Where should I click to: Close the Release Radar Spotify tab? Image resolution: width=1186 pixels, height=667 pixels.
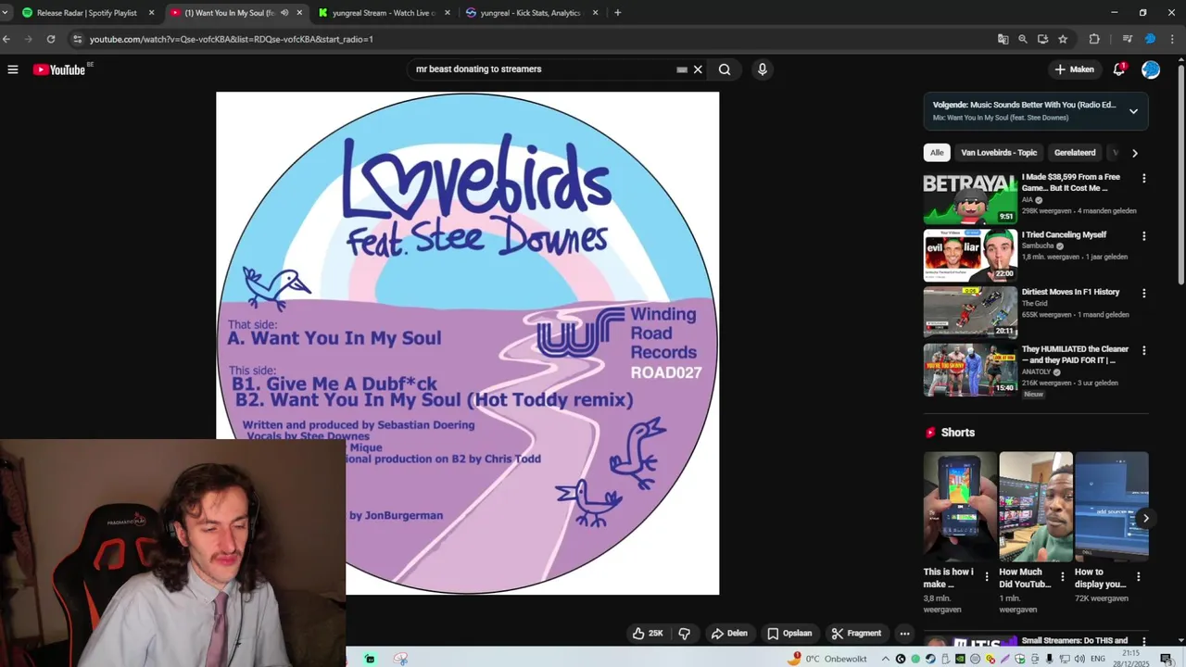tap(151, 13)
